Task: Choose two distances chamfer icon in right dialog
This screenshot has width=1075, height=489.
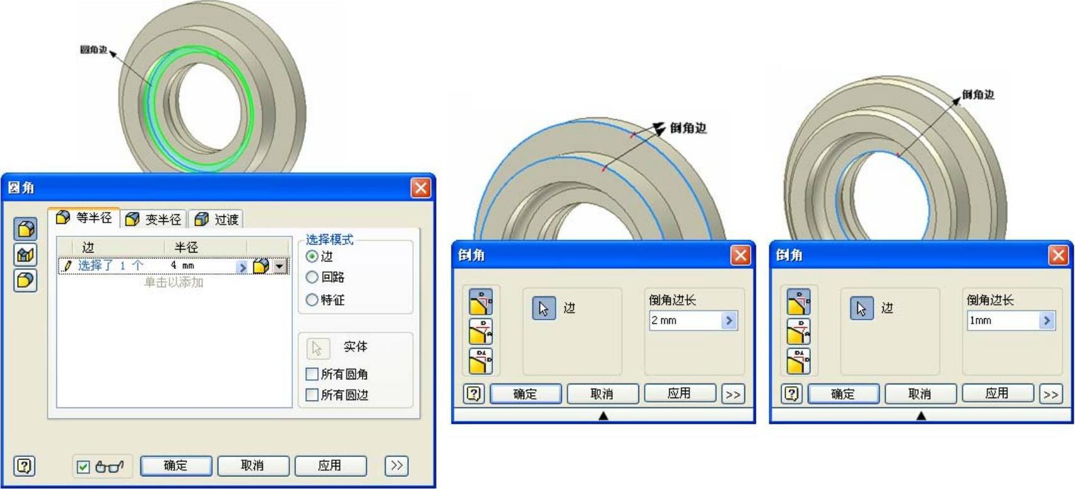Action: click(x=798, y=361)
